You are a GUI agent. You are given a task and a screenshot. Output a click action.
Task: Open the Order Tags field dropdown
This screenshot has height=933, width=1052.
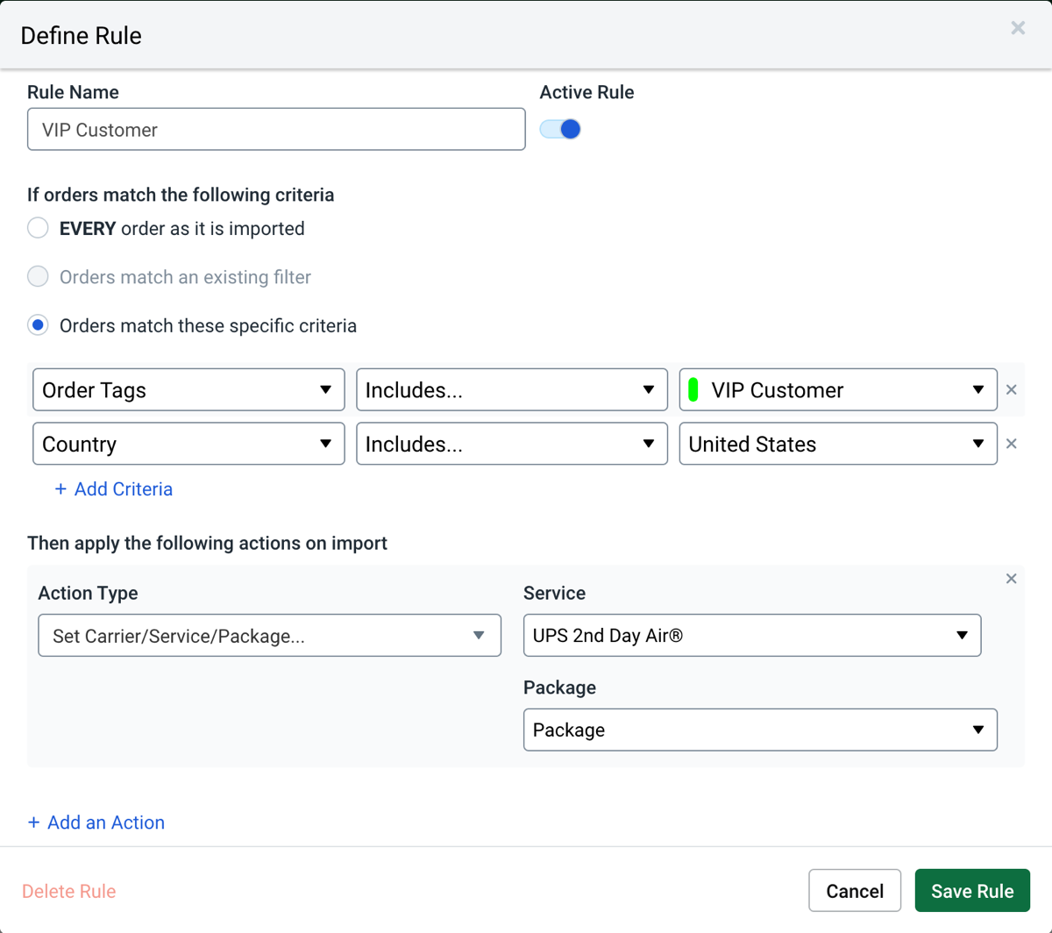point(188,390)
